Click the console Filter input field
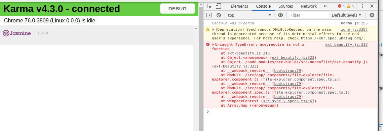 [x=309, y=15]
